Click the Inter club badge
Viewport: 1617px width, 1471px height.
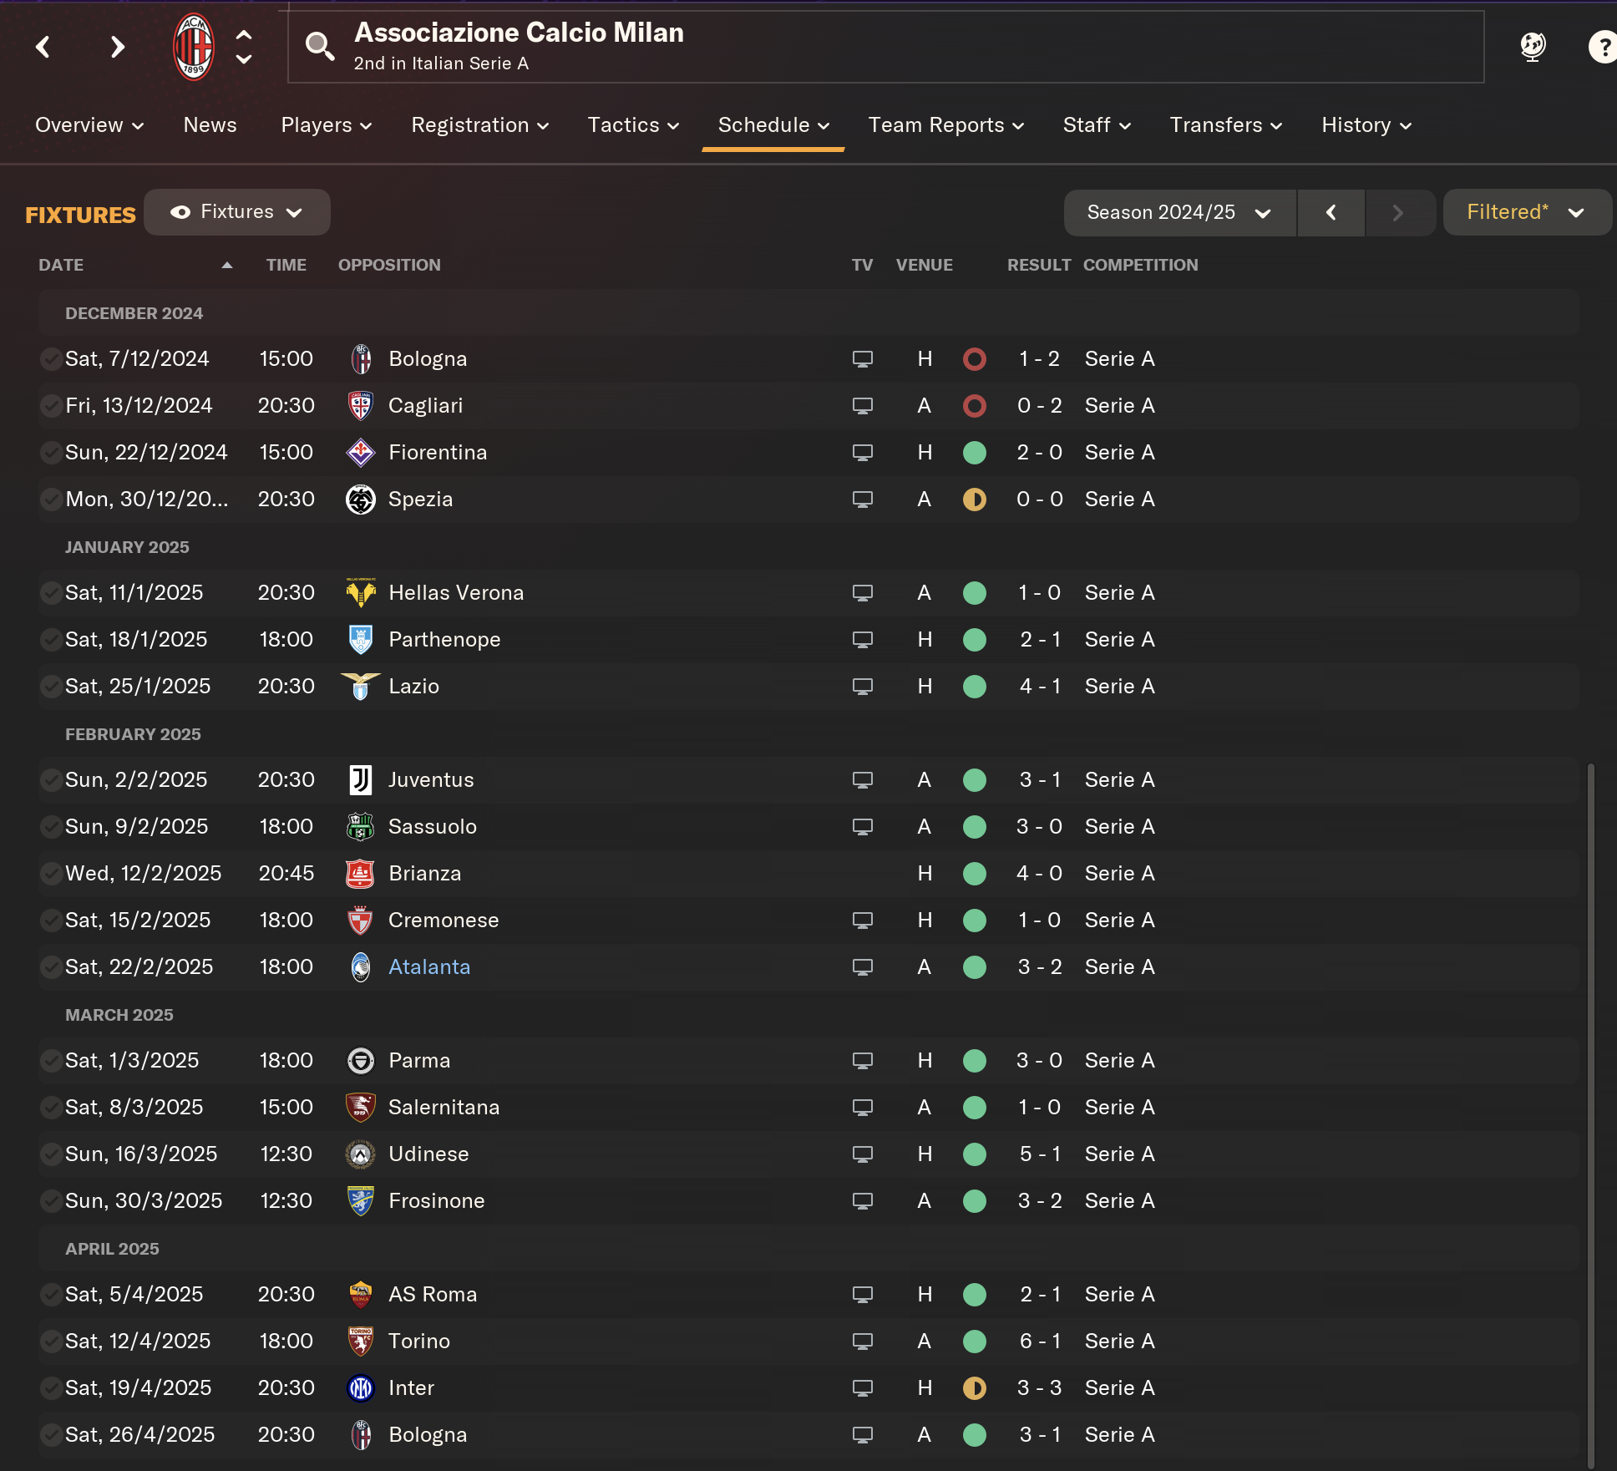pos(360,1387)
